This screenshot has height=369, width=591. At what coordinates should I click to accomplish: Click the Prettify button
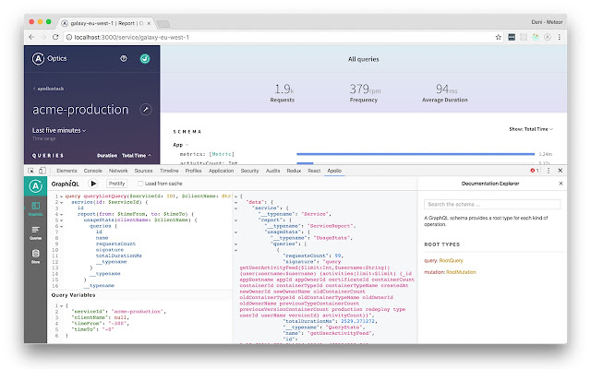(117, 184)
